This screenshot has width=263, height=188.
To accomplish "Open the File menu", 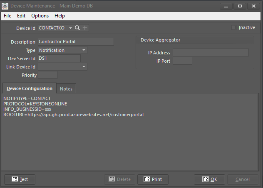I will tap(7, 16).
